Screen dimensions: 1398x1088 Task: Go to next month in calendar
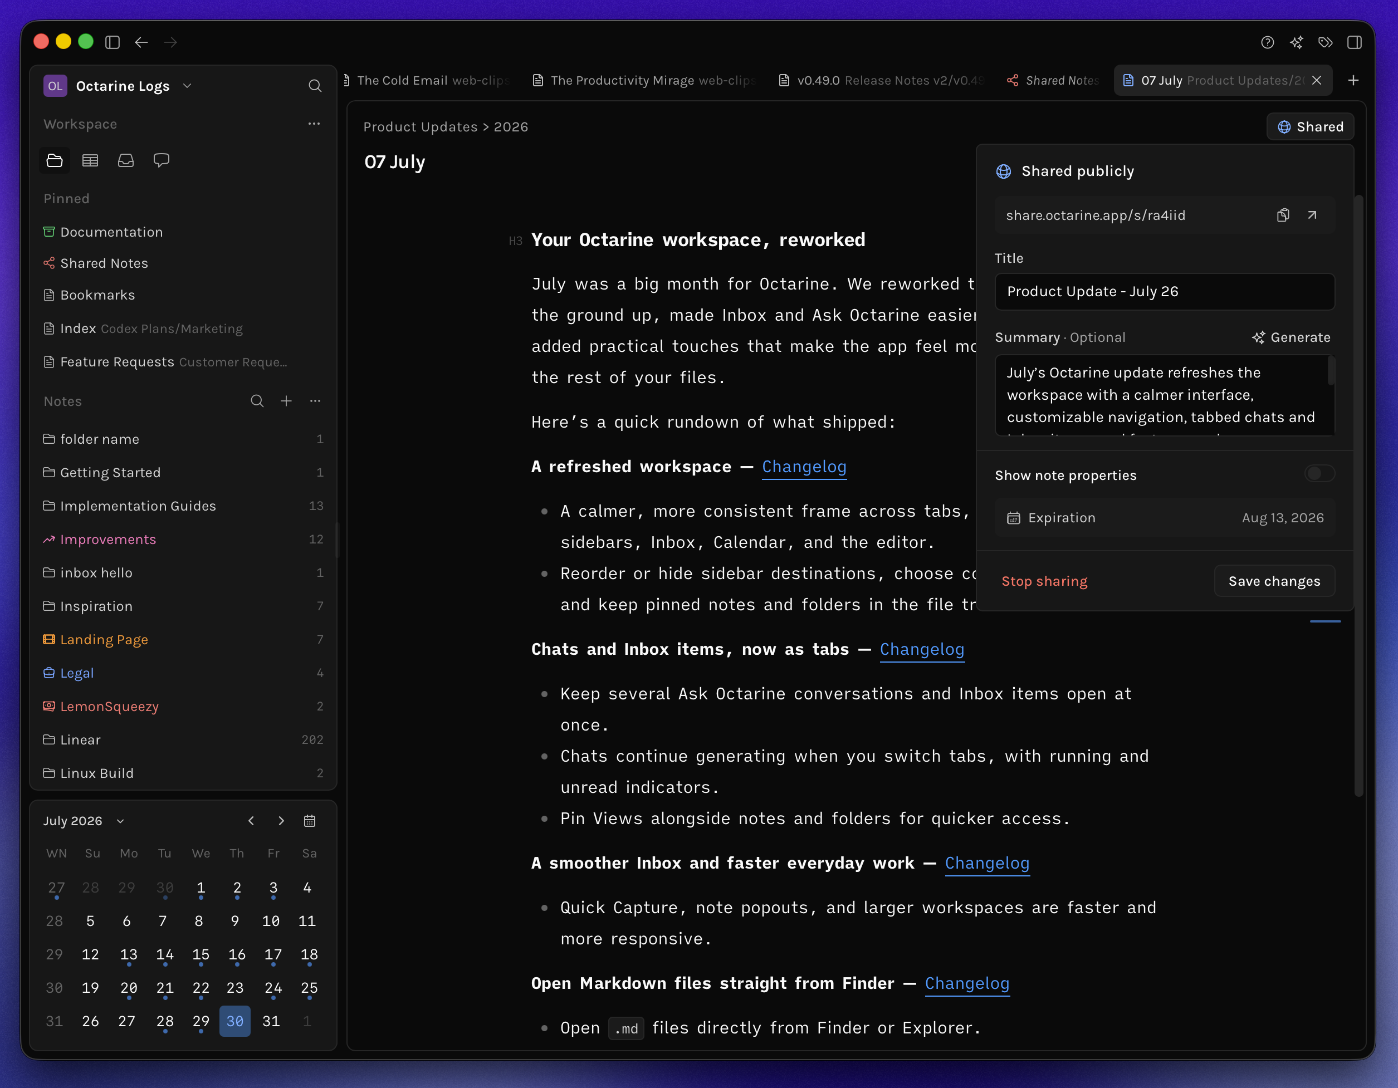pos(281,821)
